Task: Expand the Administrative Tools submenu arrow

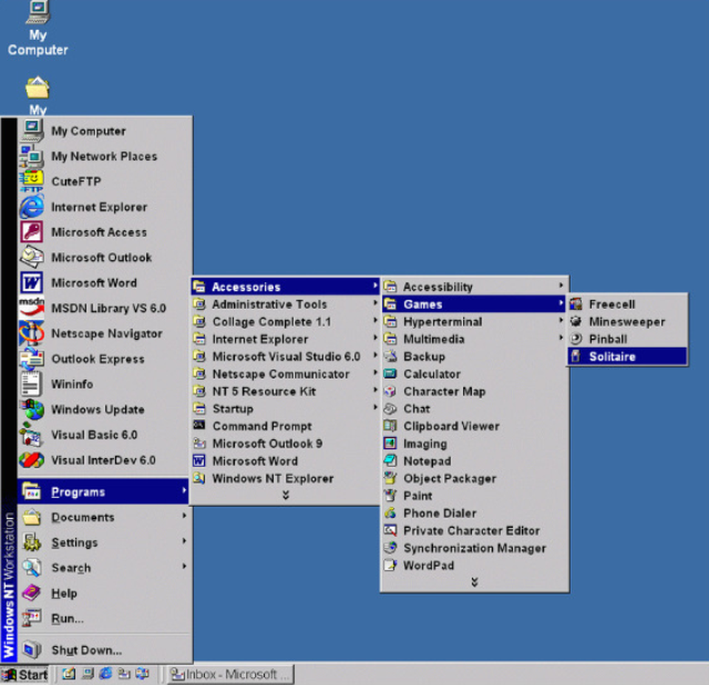Action: coord(375,303)
